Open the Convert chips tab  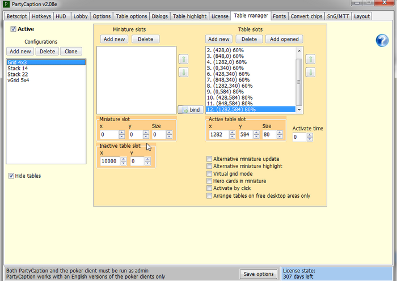click(x=306, y=16)
